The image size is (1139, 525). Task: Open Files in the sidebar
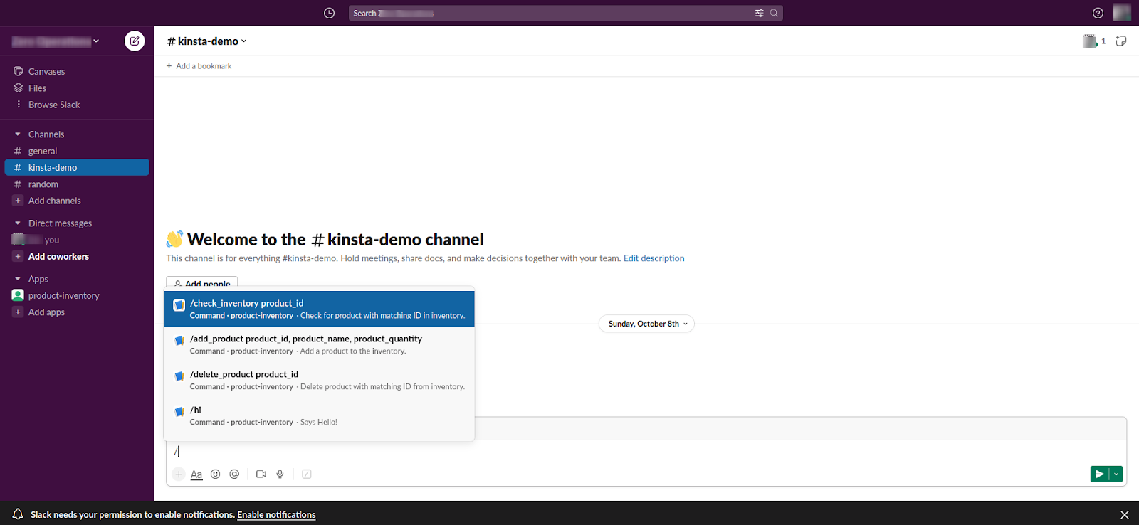pyautogui.click(x=37, y=88)
